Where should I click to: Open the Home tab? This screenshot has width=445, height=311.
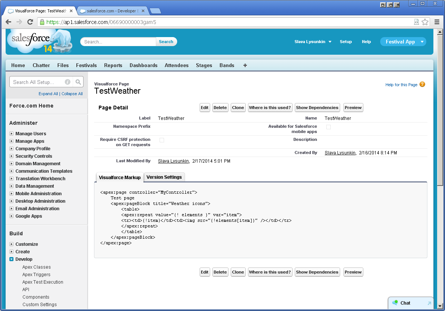(x=18, y=65)
